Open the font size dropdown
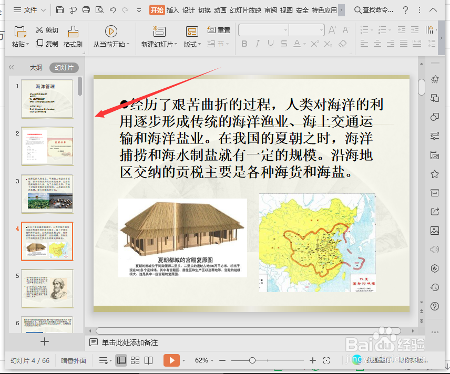Screen dimensions: 450x374 pos(321,30)
